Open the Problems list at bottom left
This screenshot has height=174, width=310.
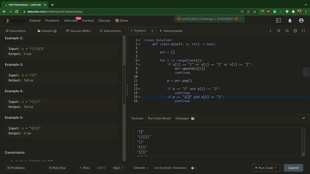pyautogui.click(x=16, y=168)
